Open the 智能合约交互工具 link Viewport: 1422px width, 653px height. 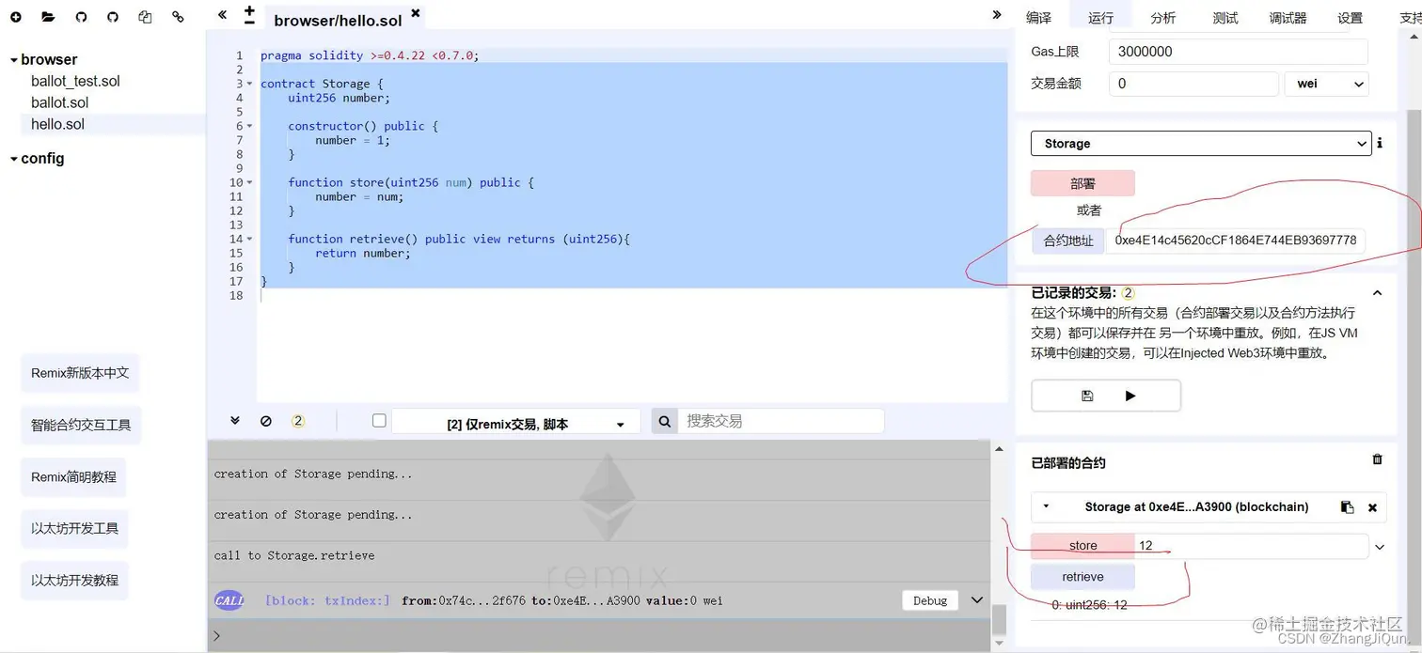coord(81,425)
